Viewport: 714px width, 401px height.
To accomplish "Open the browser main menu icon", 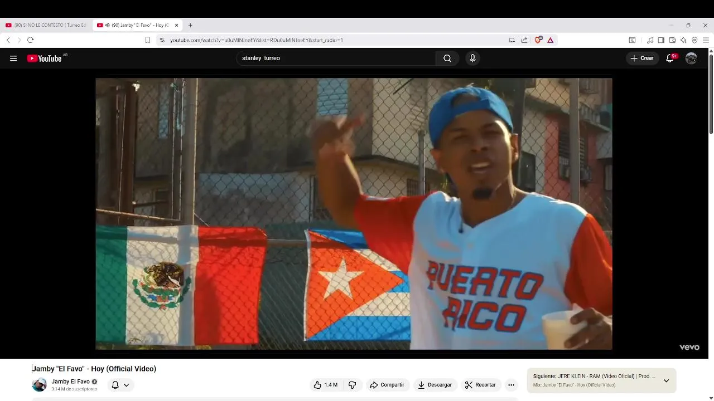I will [706, 40].
